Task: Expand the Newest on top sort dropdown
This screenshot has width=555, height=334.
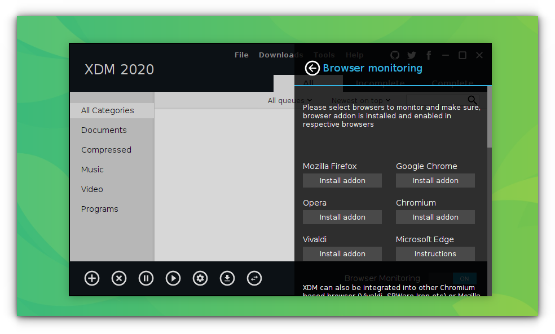Action: point(360,101)
